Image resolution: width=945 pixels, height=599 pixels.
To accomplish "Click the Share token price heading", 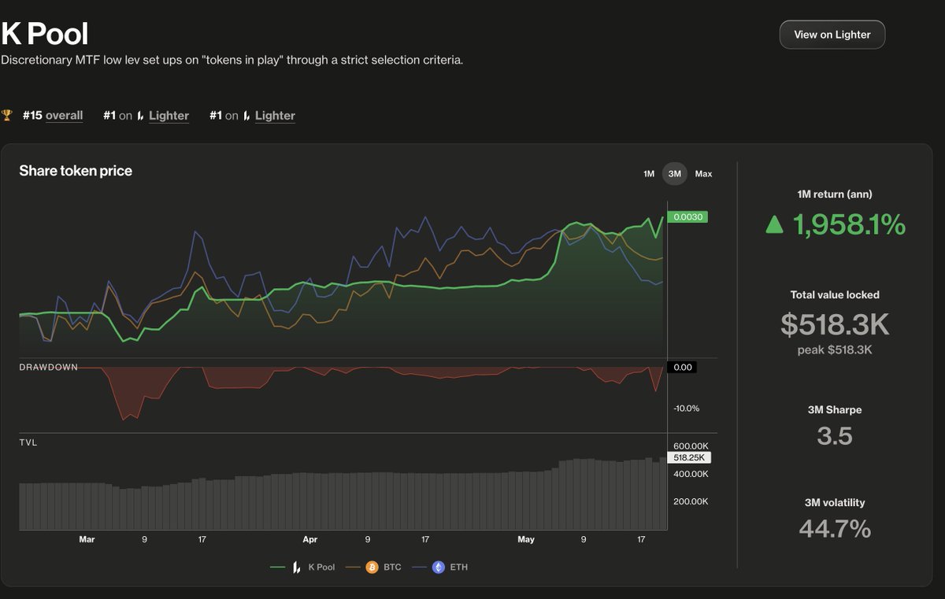I will 76,171.
